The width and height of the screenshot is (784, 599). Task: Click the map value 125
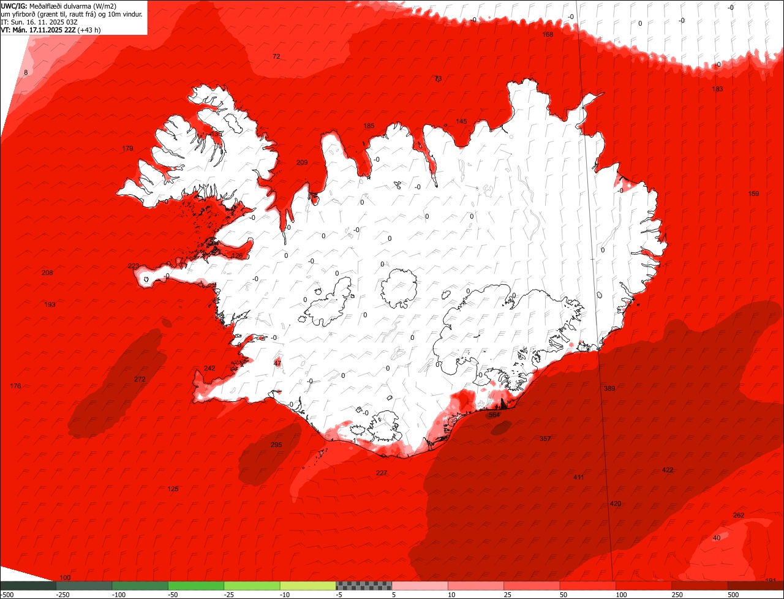pyautogui.click(x=173, y=489)
